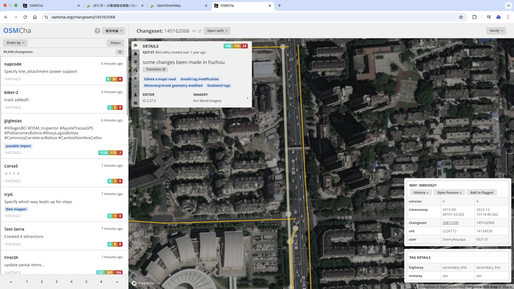The height and width of the screenshot is (289, 514).
Task: Reload the browser page
Action: 25,17
